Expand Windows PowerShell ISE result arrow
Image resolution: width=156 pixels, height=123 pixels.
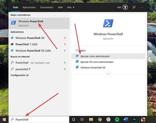[x=65, y=38]
